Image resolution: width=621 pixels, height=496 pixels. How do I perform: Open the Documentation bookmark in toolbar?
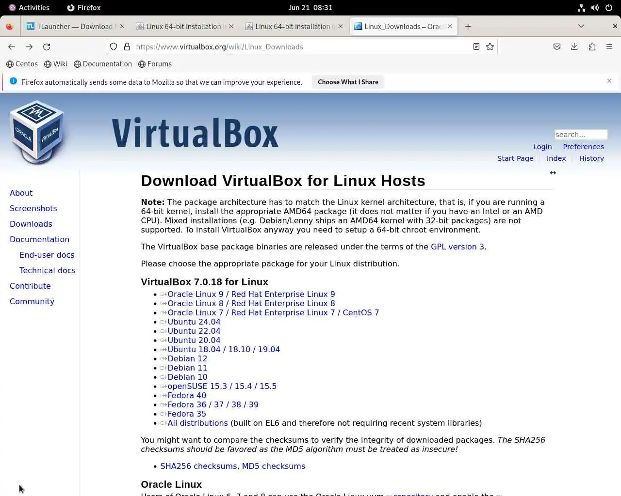coord(103,64)
